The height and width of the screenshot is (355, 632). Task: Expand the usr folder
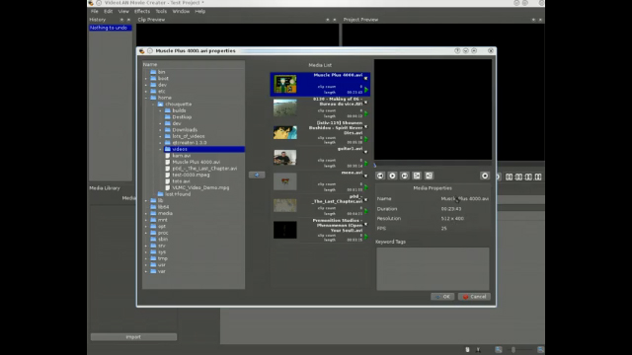coord(146,265)
